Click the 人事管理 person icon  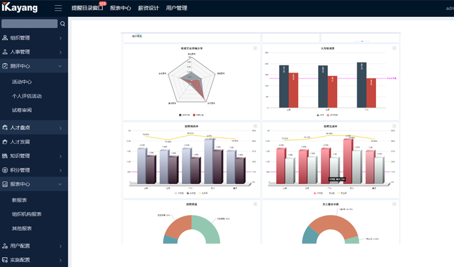(5, 52)
